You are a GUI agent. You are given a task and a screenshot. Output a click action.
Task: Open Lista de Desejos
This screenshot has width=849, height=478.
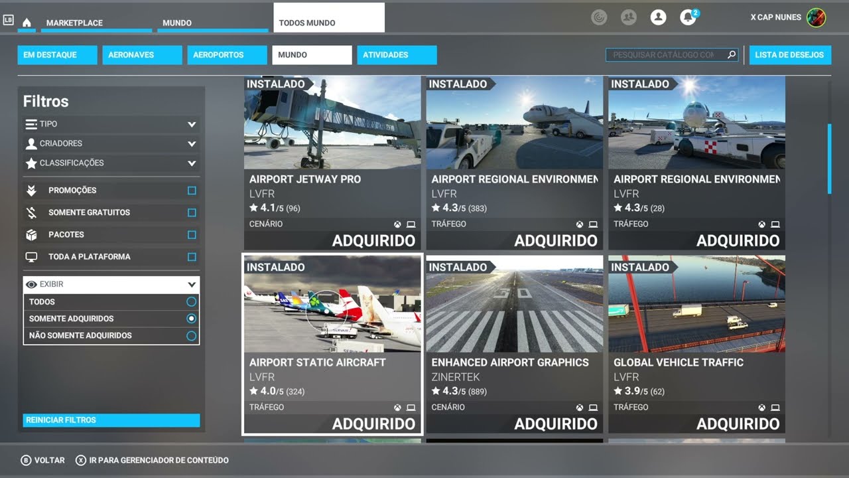[789, 55]
